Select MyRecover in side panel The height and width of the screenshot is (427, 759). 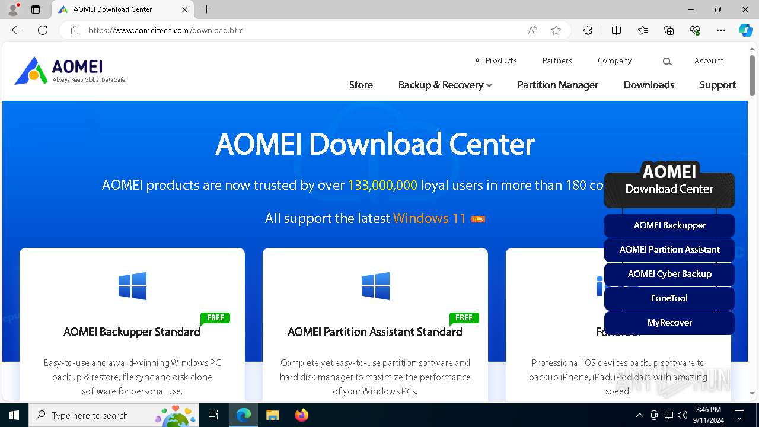[x=669, y=323]
